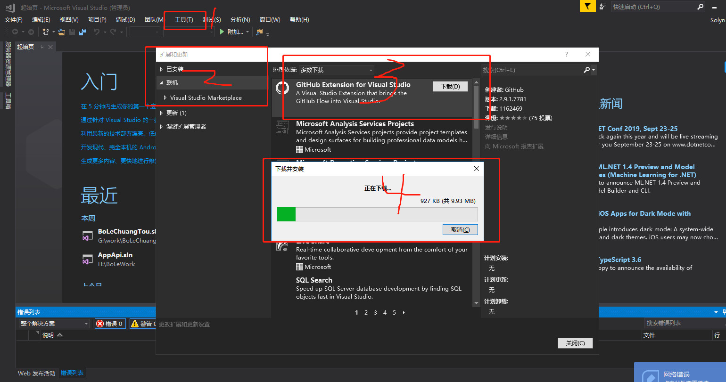The height and width of the screenshot is (382, 726).
Task: Open the 项目(P) menu
Action: (x=97, y=20)
